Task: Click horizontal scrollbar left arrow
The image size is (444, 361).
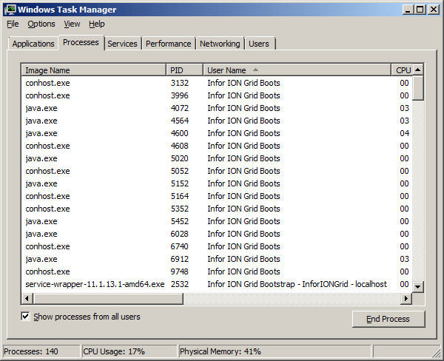Action: pos(27,298)
